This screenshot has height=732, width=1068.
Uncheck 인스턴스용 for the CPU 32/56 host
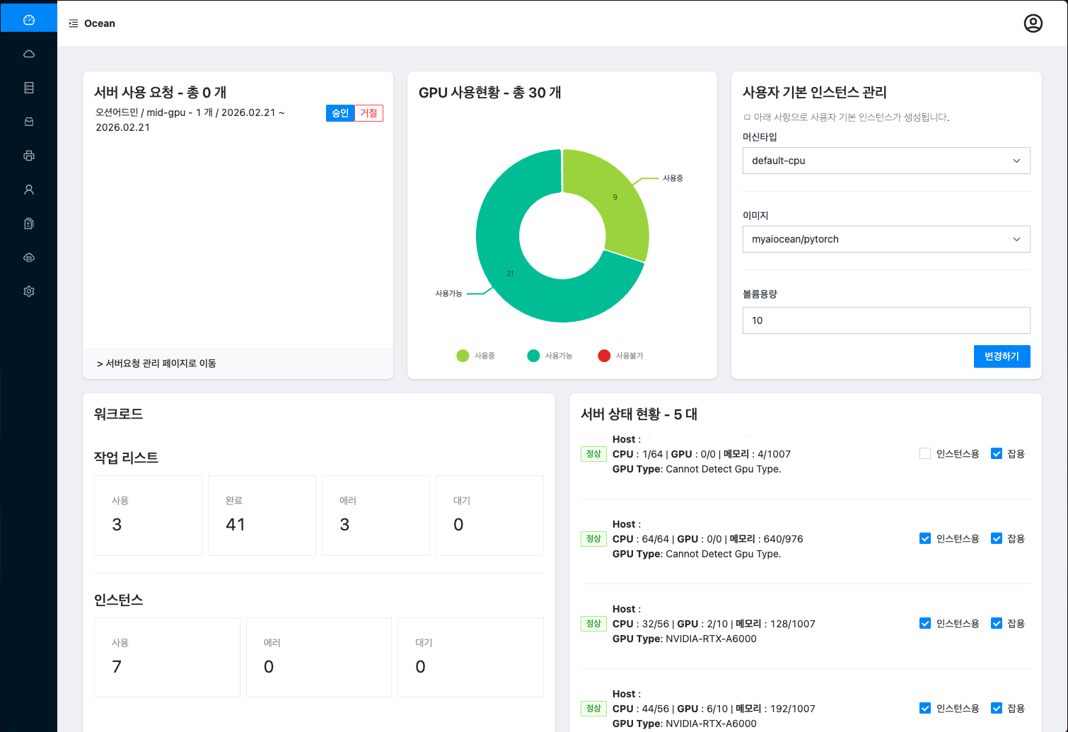925,623
